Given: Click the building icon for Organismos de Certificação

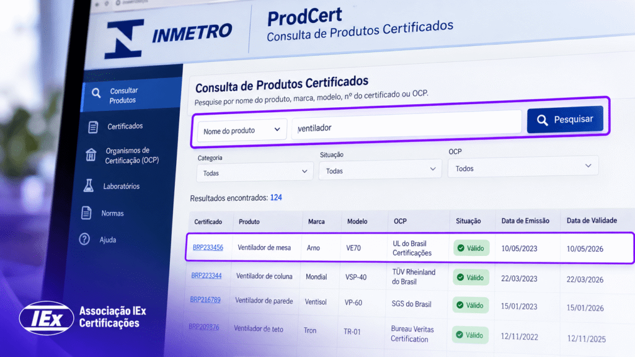Looking at the screenshot, I should (x=91, y=154).
